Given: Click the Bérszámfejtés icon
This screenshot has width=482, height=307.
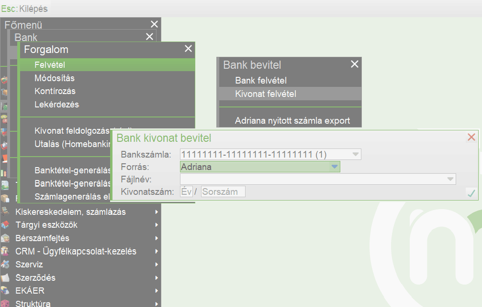Looking at the screenshot, I should (x=5, y=238).
